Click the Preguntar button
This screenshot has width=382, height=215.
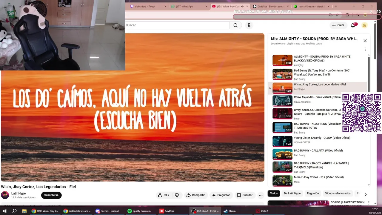pos(221,195)
